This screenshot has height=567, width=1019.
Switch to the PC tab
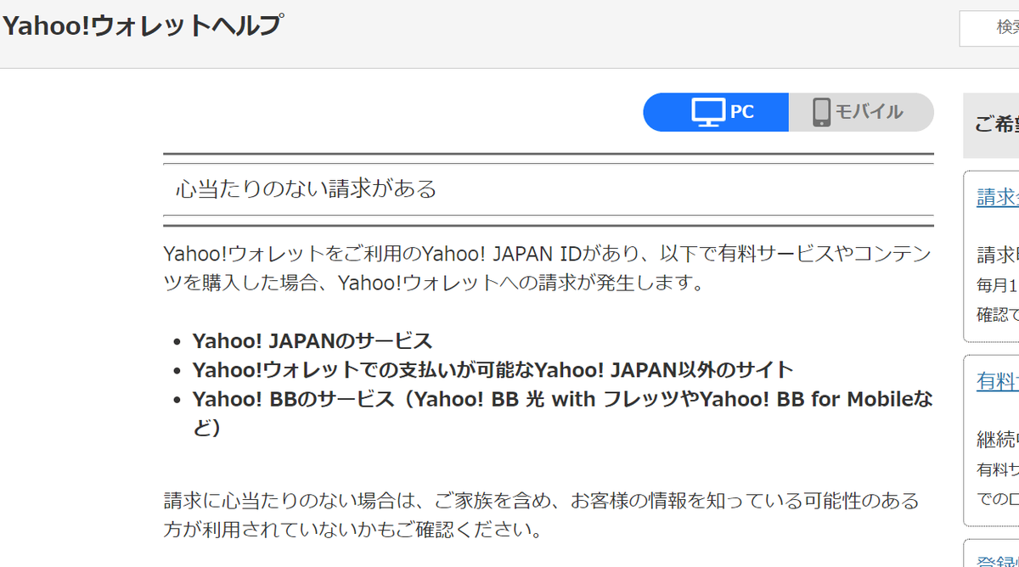point(716,112)
